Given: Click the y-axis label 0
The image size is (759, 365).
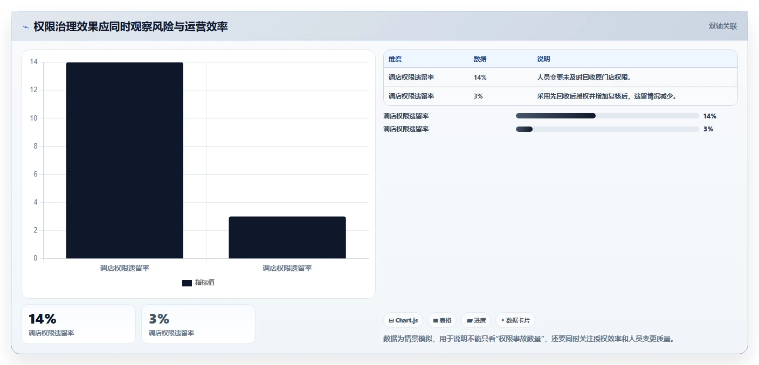Looking at the screenshot, I should (x=36, y=258).
